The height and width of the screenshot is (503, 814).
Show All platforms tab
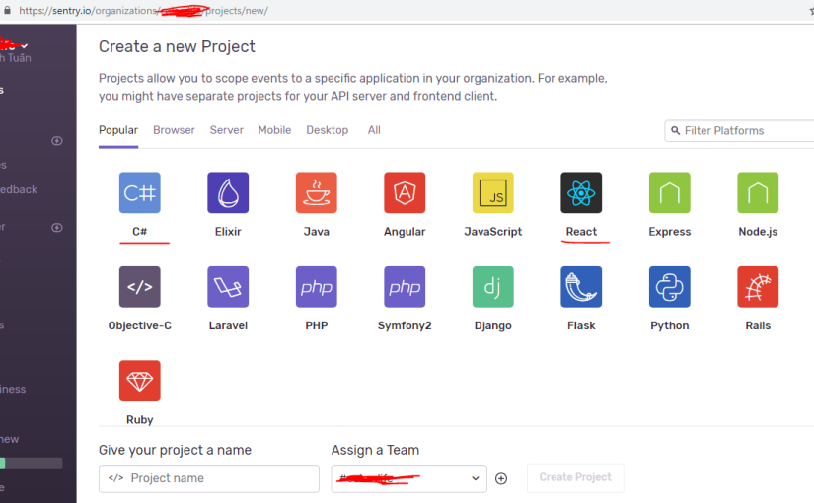click(x=374, y=130)
